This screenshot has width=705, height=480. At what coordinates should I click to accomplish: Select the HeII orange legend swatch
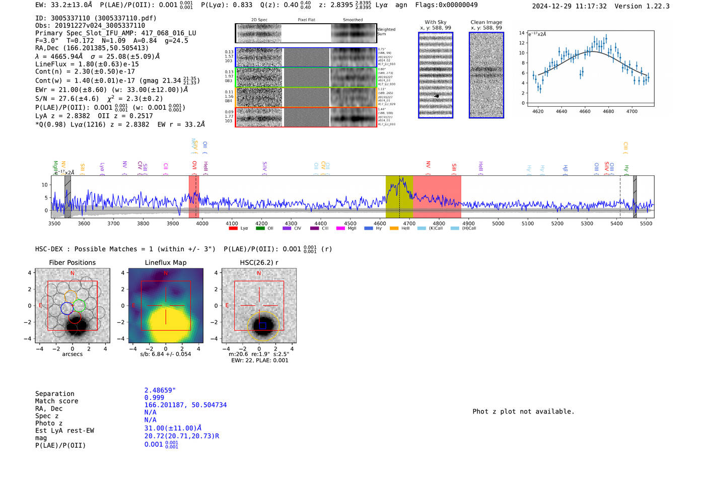394,228
